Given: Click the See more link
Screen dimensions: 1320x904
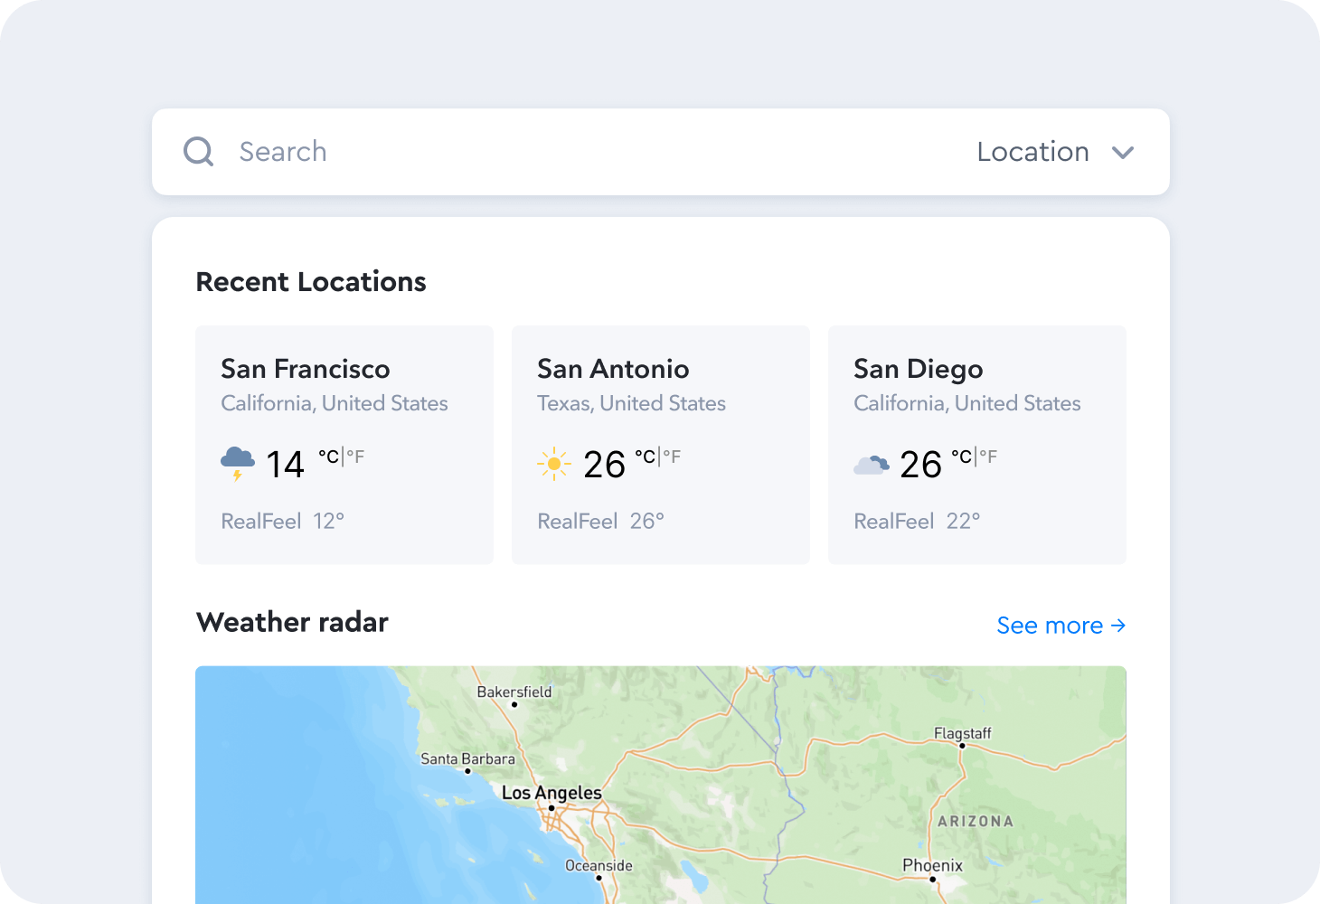Looking at the screenshot, I should (x=1049, y=625).
